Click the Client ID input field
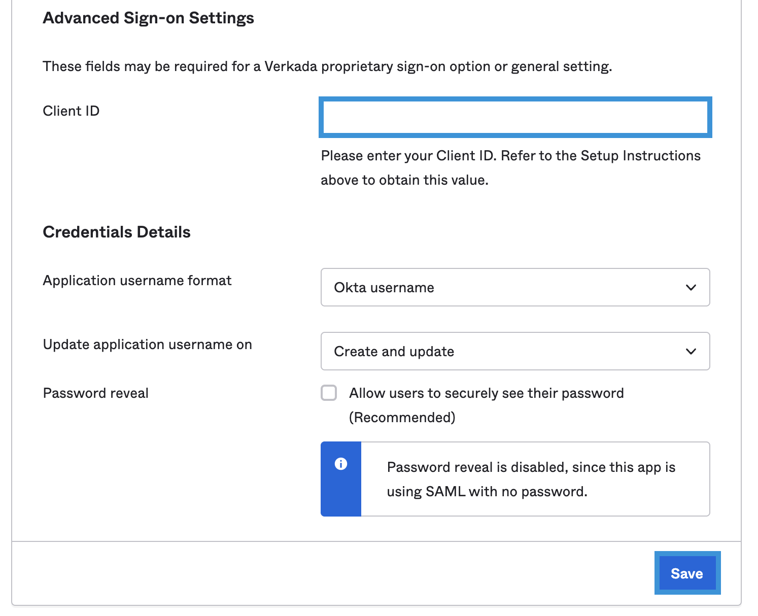This screenshot has height=616, width=758. [515, 117]
